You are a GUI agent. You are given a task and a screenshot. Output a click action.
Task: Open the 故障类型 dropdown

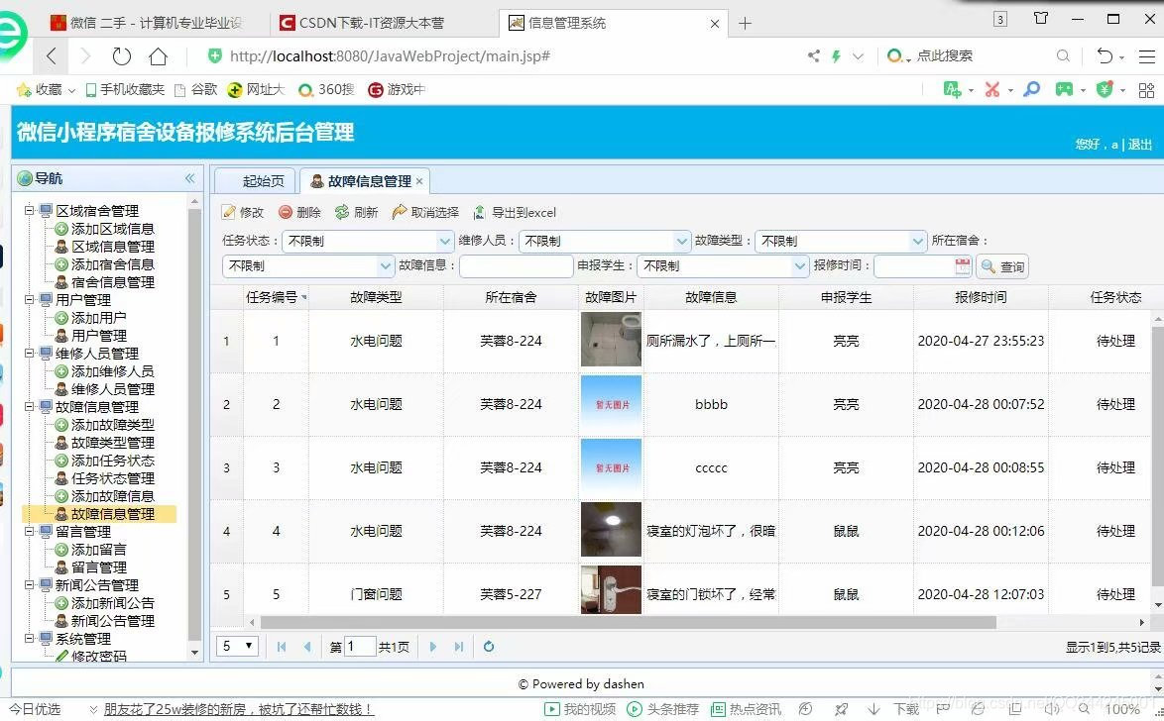pyautogui.click(x=917, y=241)
